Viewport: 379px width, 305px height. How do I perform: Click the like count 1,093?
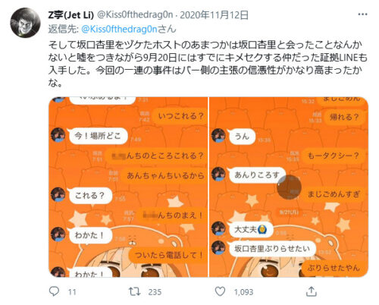coord(243,292)
